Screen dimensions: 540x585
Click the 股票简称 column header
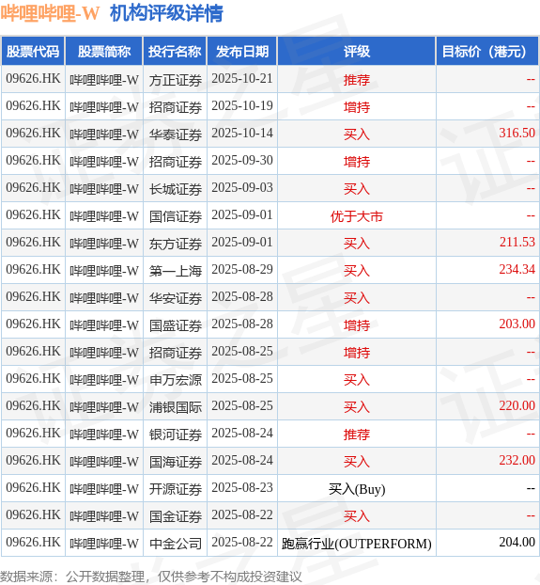(104, 51)
